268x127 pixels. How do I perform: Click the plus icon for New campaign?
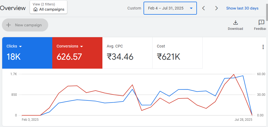pyautogui.click(x=8, y=25)
